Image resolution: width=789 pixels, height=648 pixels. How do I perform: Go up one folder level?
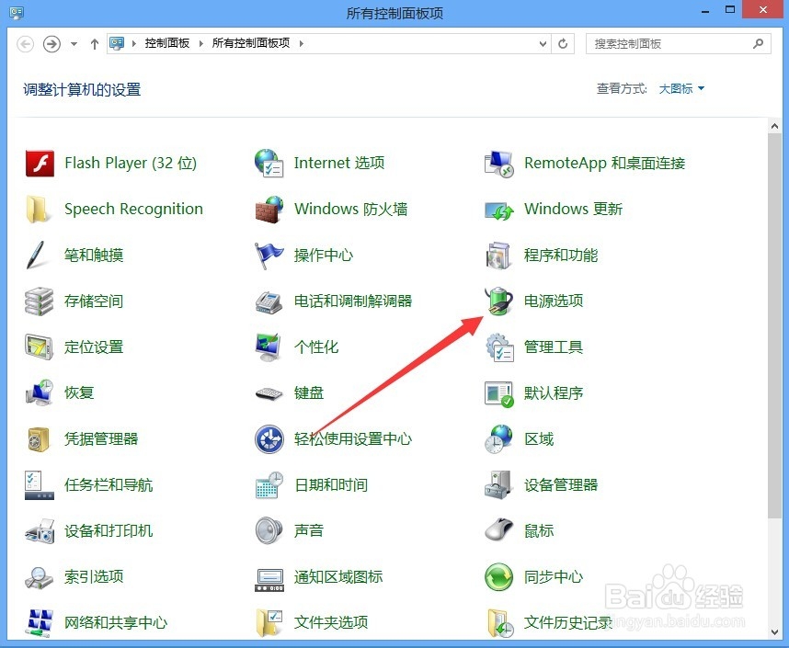[x=94, y=44]
